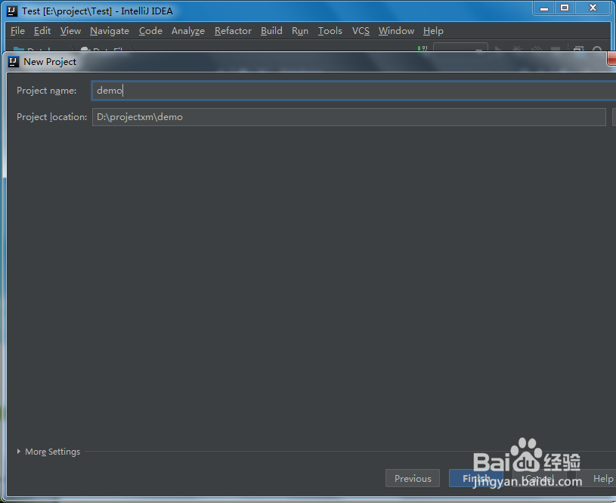This screenshot has height=503, width=616.
Task: Open the View menu
Action: click(x=70, y=31)
